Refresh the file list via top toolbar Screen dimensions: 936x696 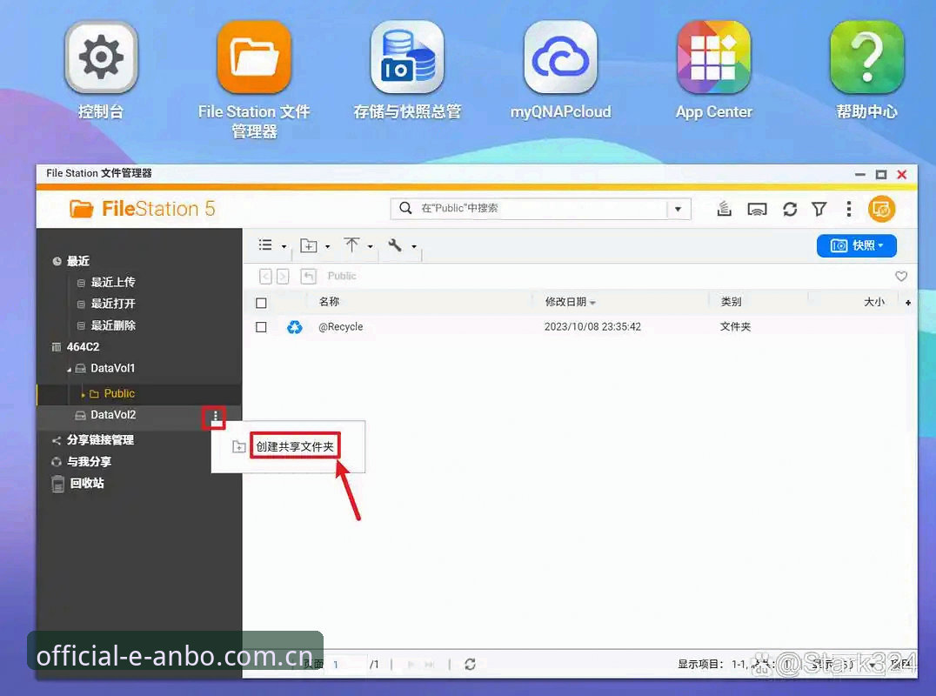coord(790,209)
